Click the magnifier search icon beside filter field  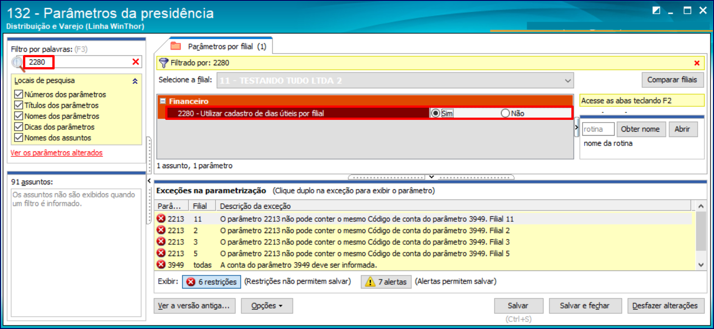tap(17, 63)
